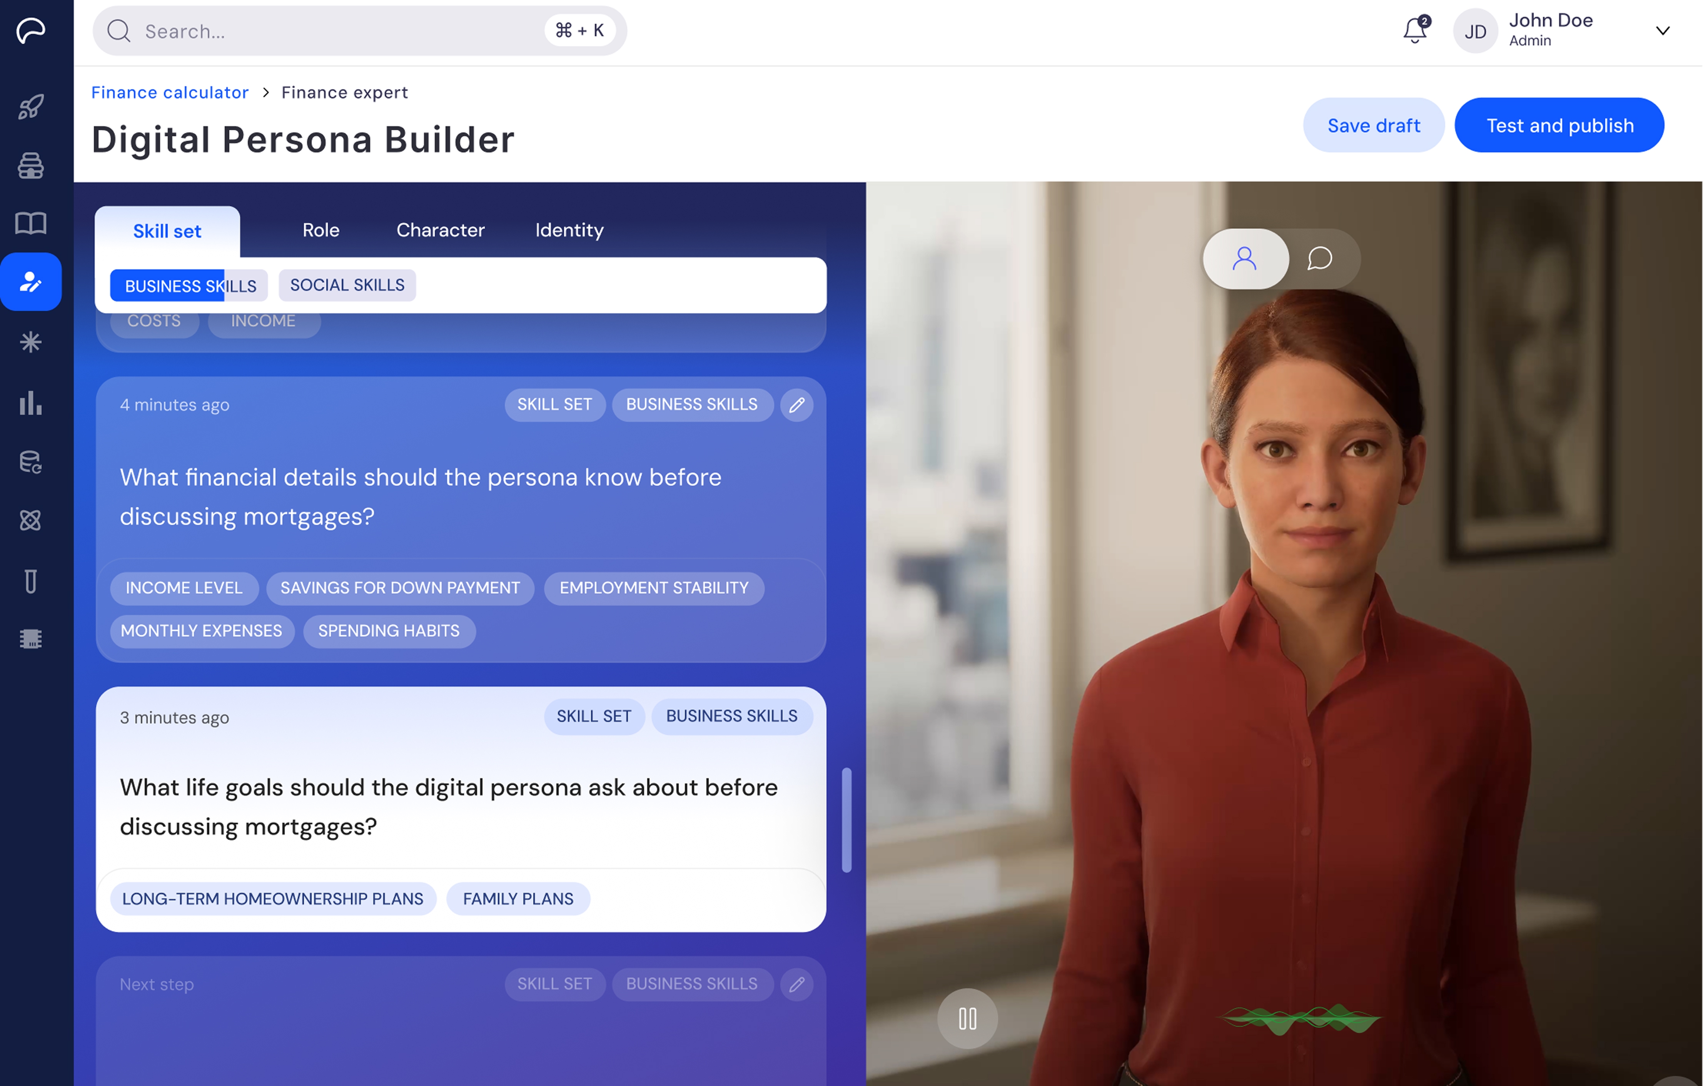The image size is (1703, 1086).
Task: Open the rocket launch sidebar icon
Action: (30, 107)
